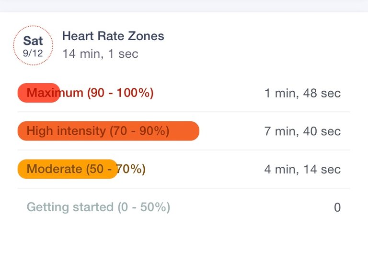Screen dimensions: 368x268
Task: Tap the 4 min, 14 sec value
Action: (302, 170)
